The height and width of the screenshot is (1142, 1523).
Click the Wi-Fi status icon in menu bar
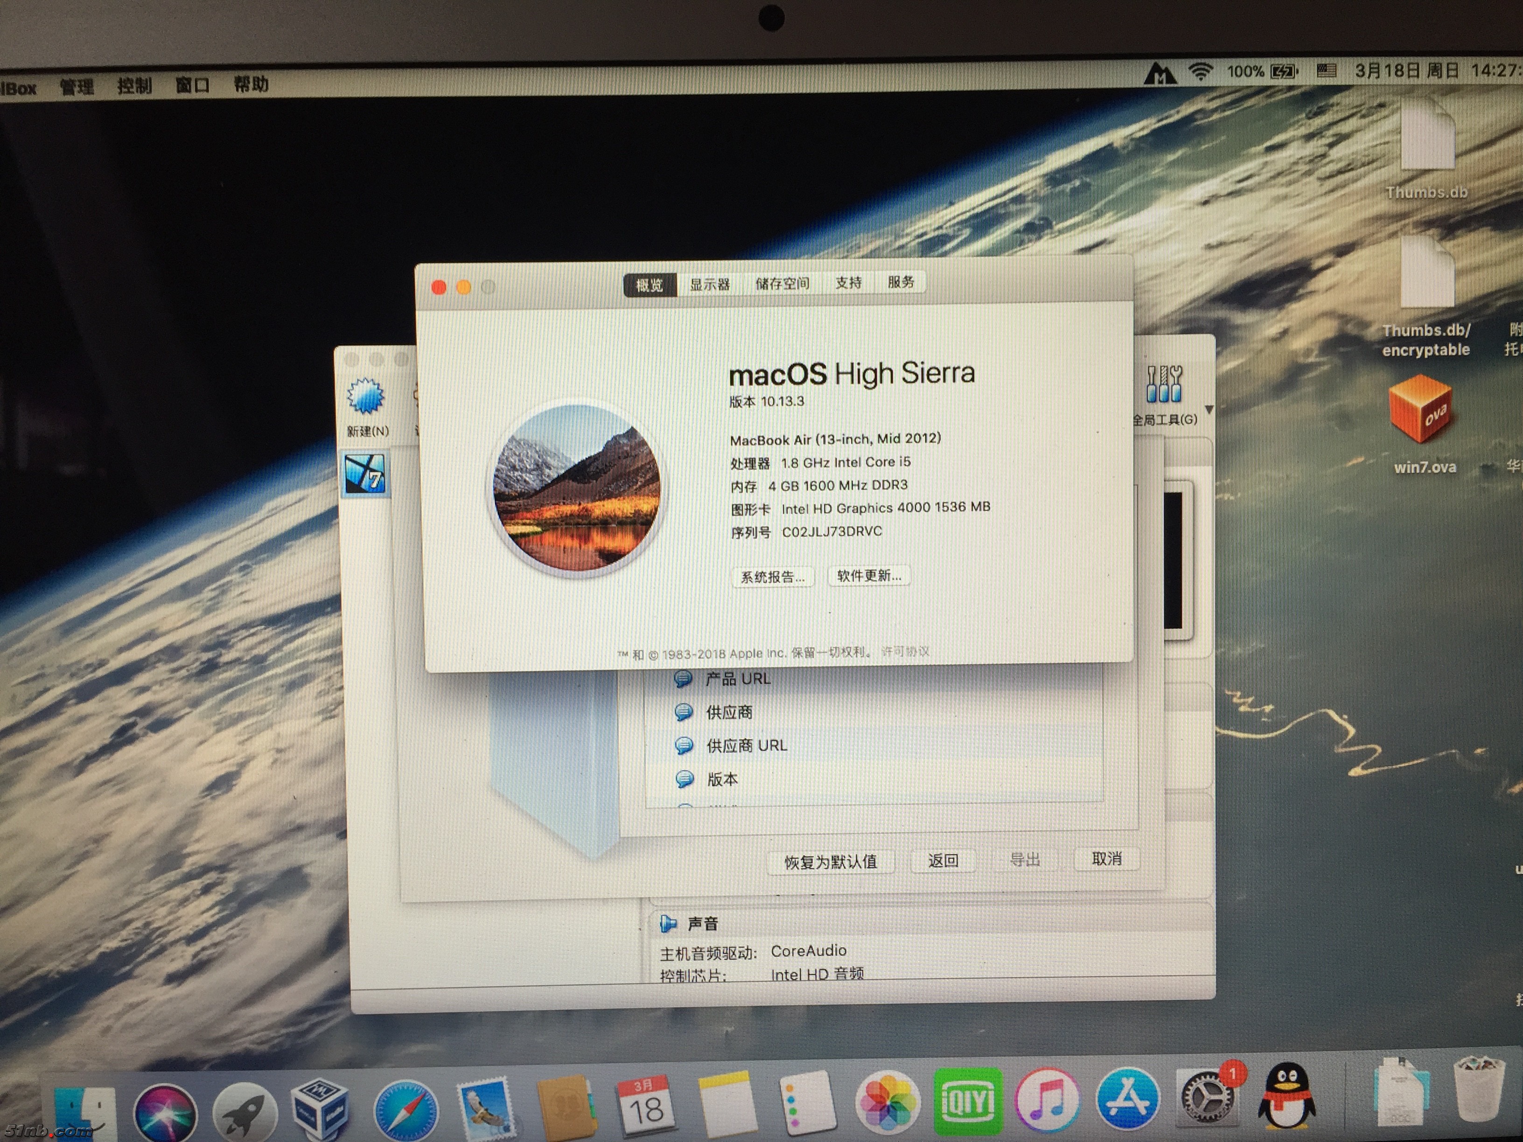(1200, 72)
